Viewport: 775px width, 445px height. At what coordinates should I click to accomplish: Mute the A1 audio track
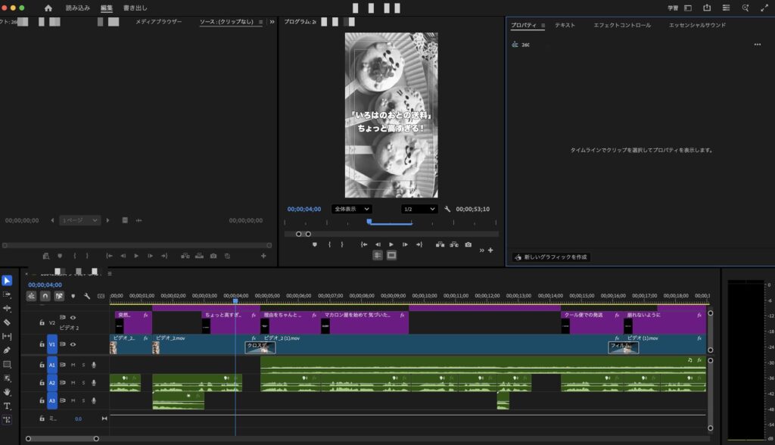pyautogui.click(x=73, y=366)
